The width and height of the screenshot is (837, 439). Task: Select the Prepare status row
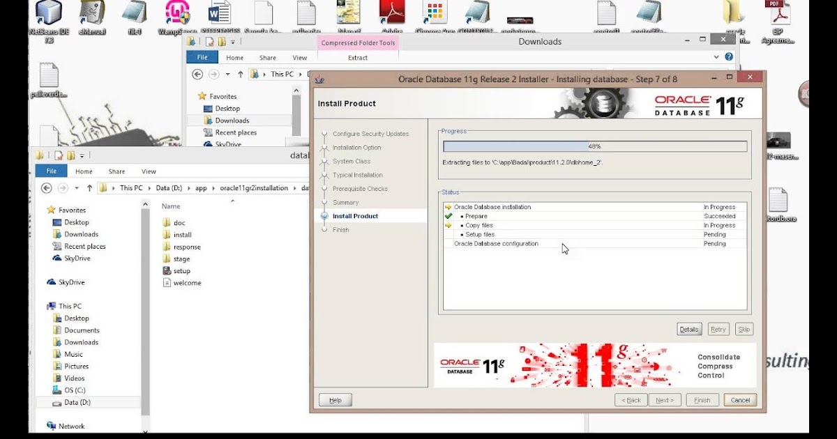pyautogui.click(x=595, y=216)
